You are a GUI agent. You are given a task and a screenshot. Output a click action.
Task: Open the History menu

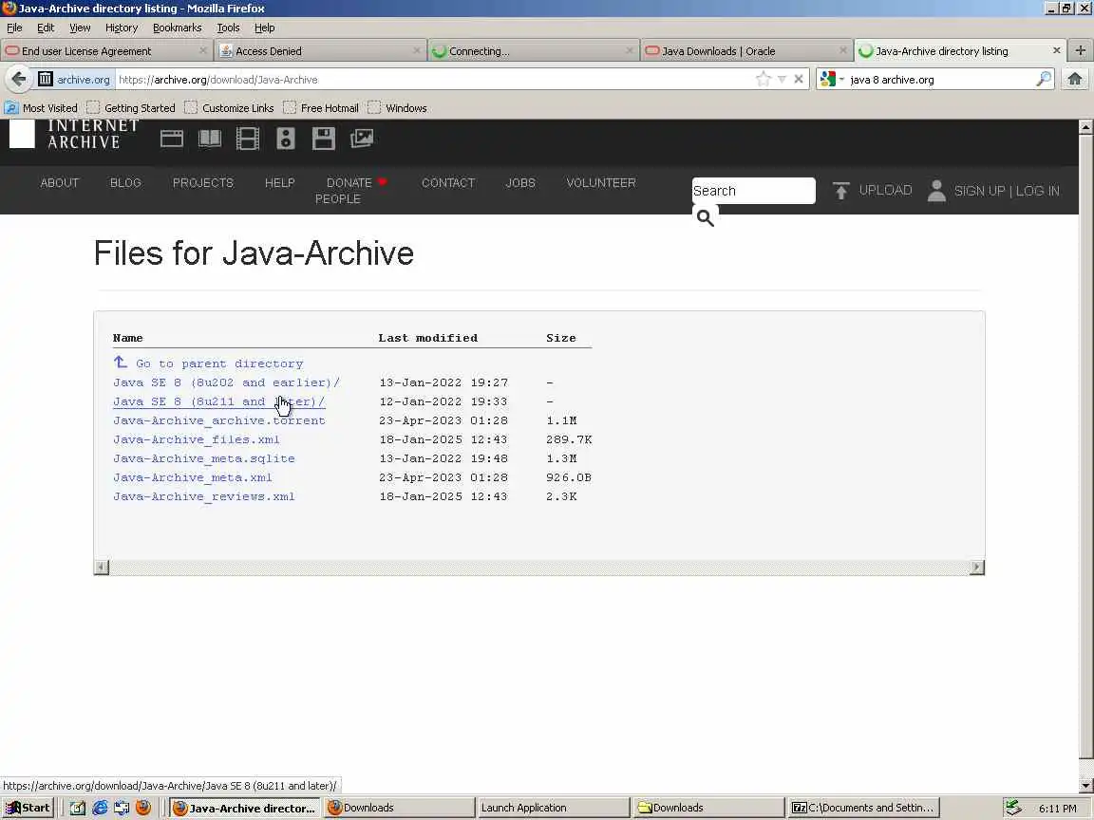pyautogui.click(x=122, y=28)
